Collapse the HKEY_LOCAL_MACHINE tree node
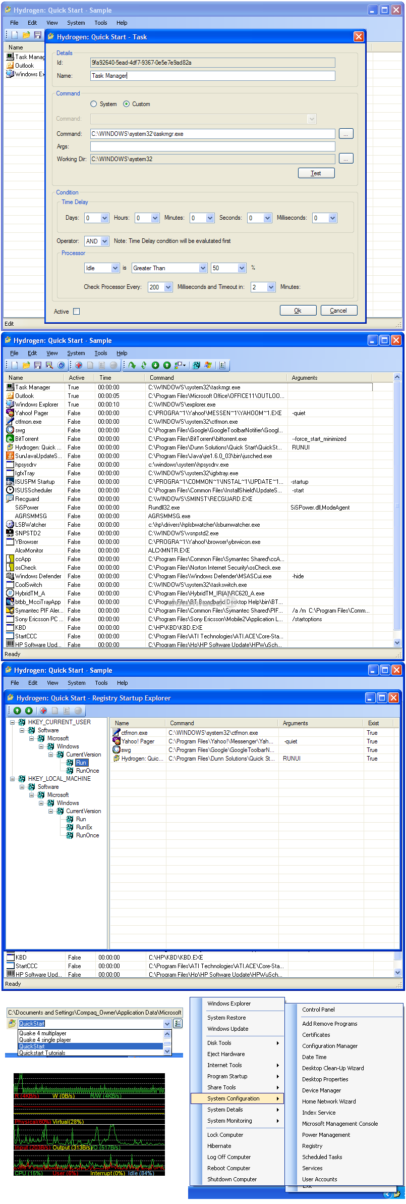 (x=12, y=779)
